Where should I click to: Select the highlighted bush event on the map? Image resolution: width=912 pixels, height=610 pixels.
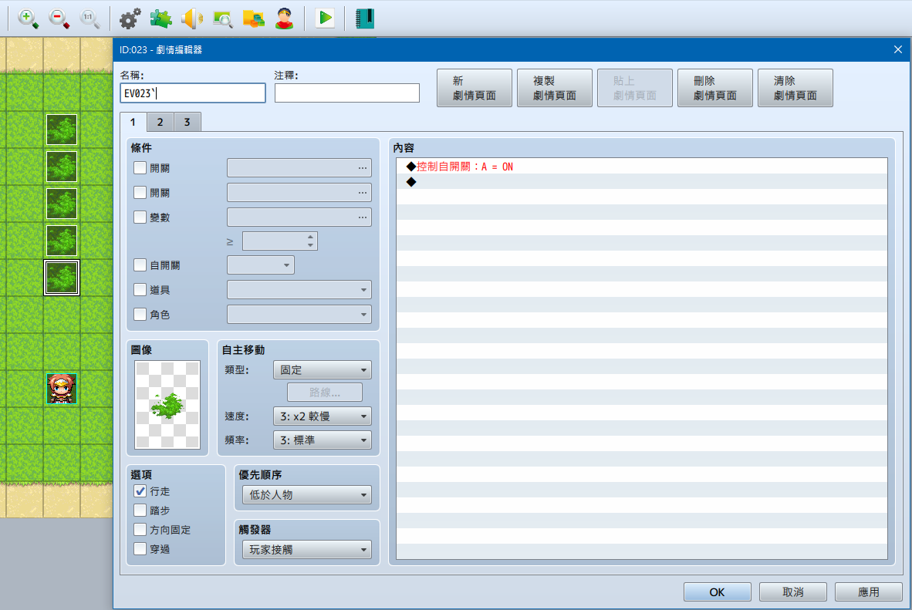pyautogui.click(x=62, y=278)
